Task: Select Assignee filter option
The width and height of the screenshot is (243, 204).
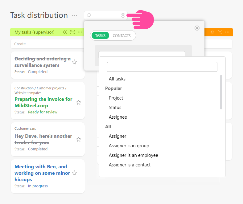Action: [118, 117]
